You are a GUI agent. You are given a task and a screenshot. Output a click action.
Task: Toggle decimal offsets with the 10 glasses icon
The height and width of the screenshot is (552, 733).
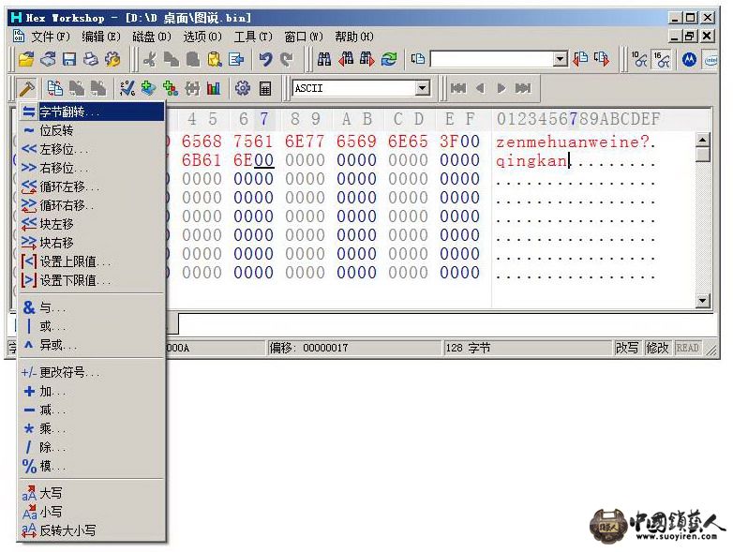pos(639,59)
